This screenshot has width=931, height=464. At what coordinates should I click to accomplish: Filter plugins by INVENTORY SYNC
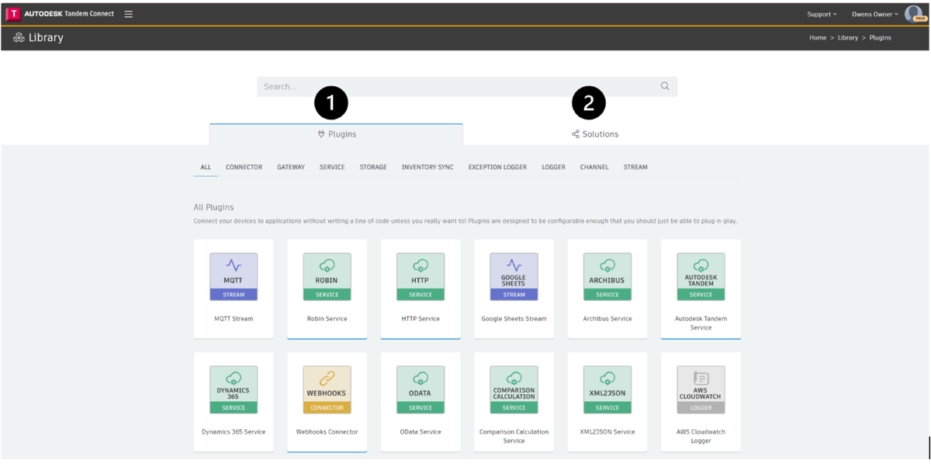pyautogui.click(x=427, y=167)
